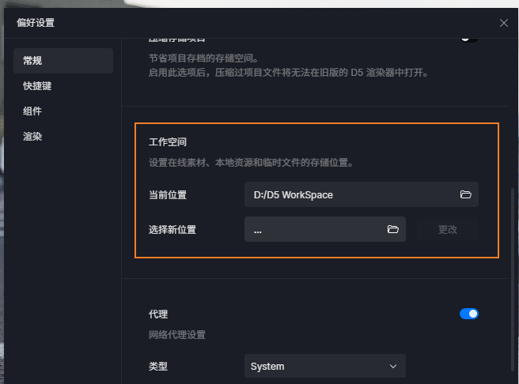
Task: Click the 网络代理设置 description text
Action: pyautogui.click(x=177, y=335)
